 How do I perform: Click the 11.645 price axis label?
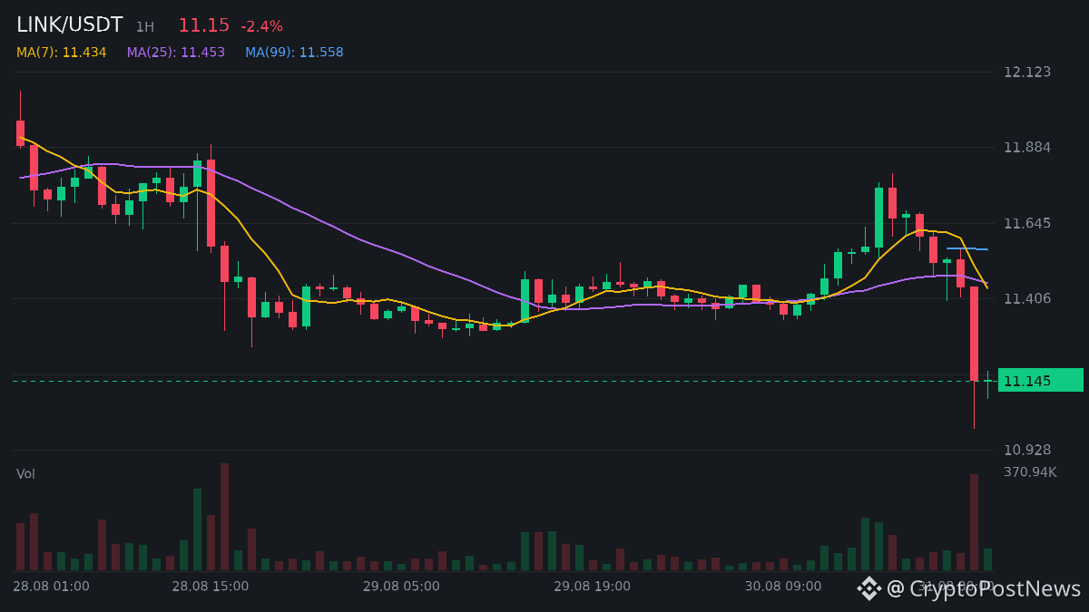(x=1027, y=223)
